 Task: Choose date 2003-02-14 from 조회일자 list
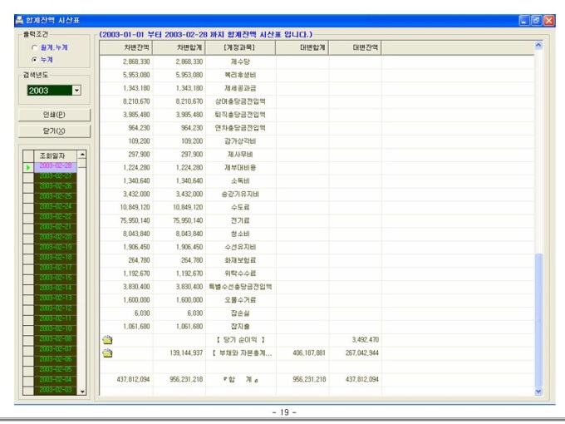point(55,287)
